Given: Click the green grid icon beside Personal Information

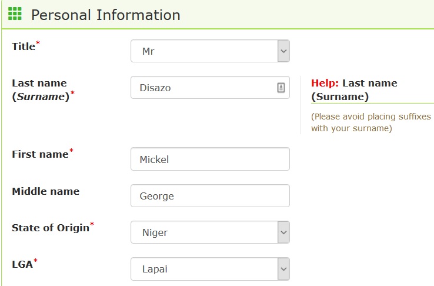Looking at the screenshot, I should coord(15,14).
